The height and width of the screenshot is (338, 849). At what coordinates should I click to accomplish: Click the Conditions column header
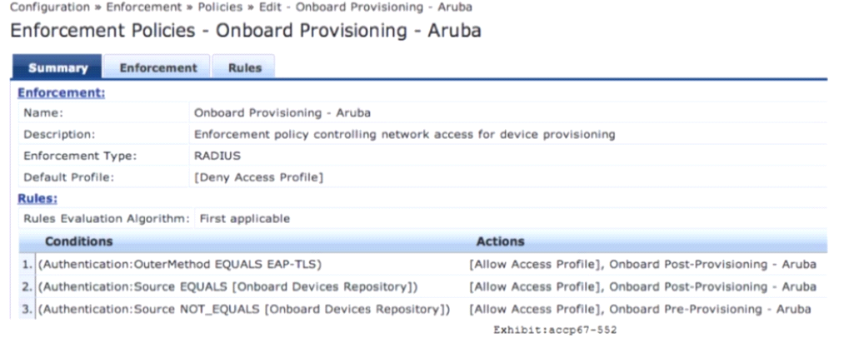(78, 241)
